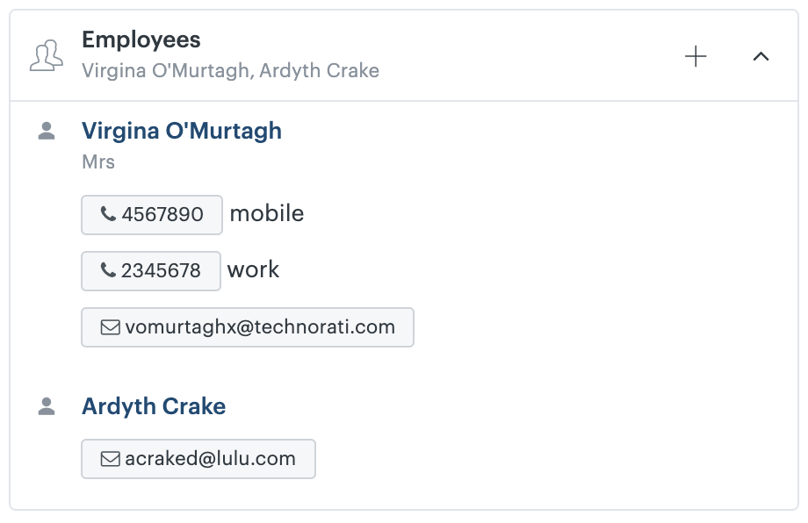Open Virgina O'Murtagh's contact profile
The image size is (808, 523).
coord(182,131)
